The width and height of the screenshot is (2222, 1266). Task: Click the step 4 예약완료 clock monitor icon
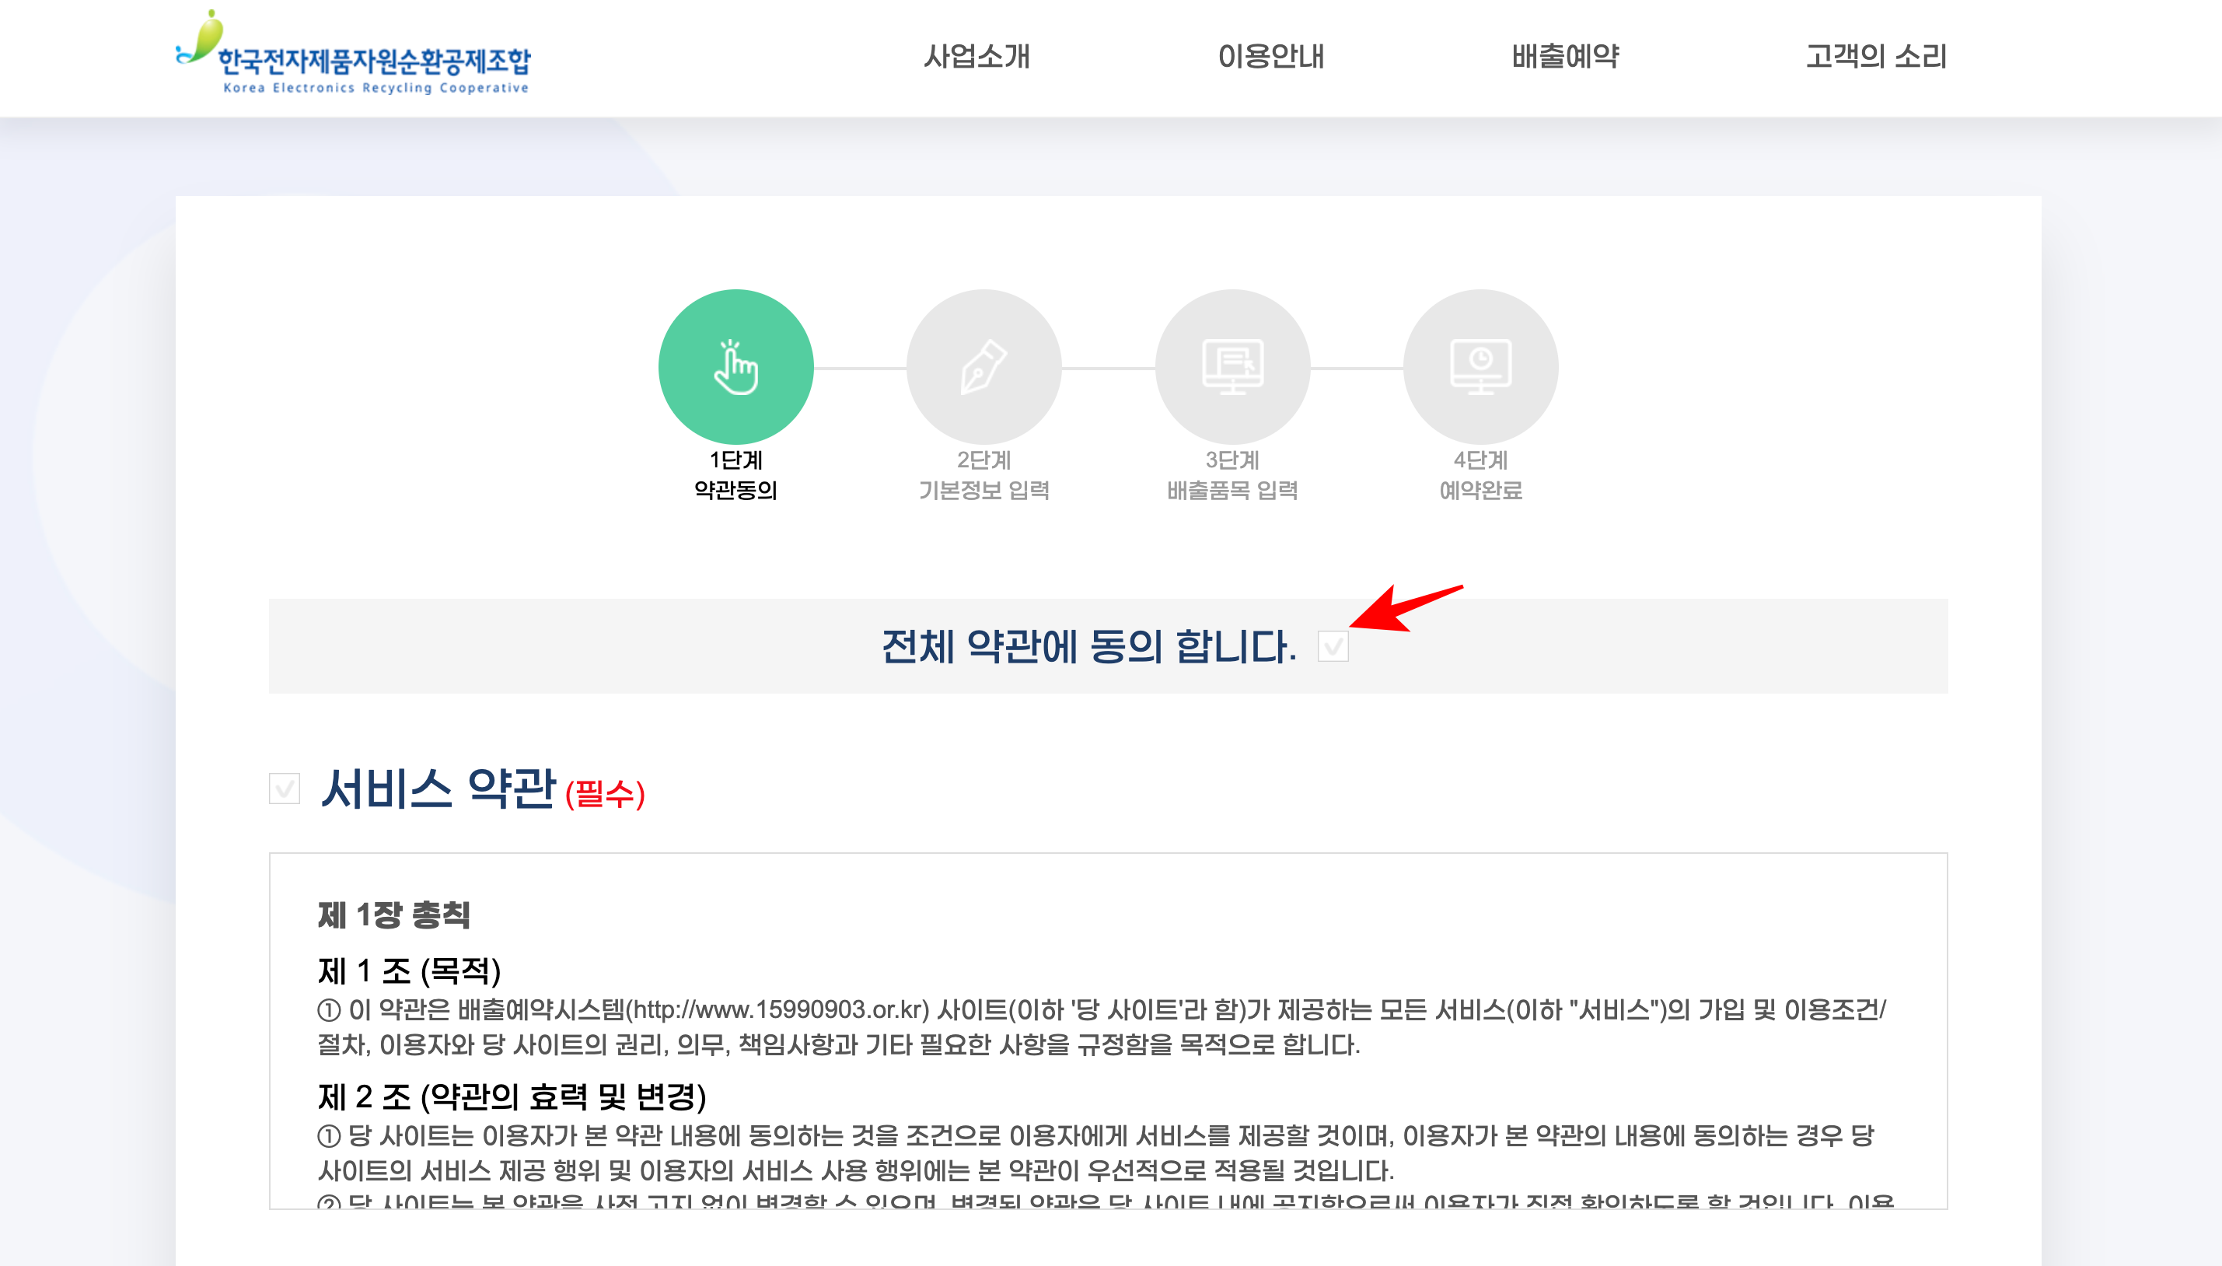click(1480, 367)
